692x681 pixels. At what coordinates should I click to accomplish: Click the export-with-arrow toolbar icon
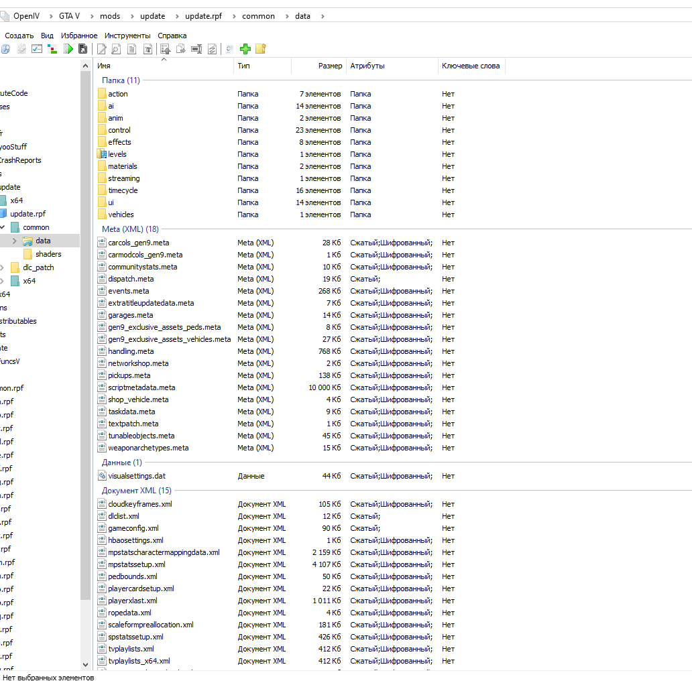point(180,49)
